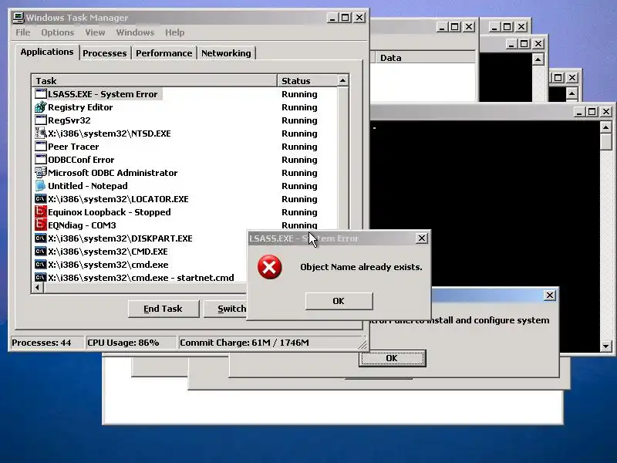The height and width of the screenshot is (463, 617).
Task: Click Running status of Registry Editor row
Action: pos(299,107)
